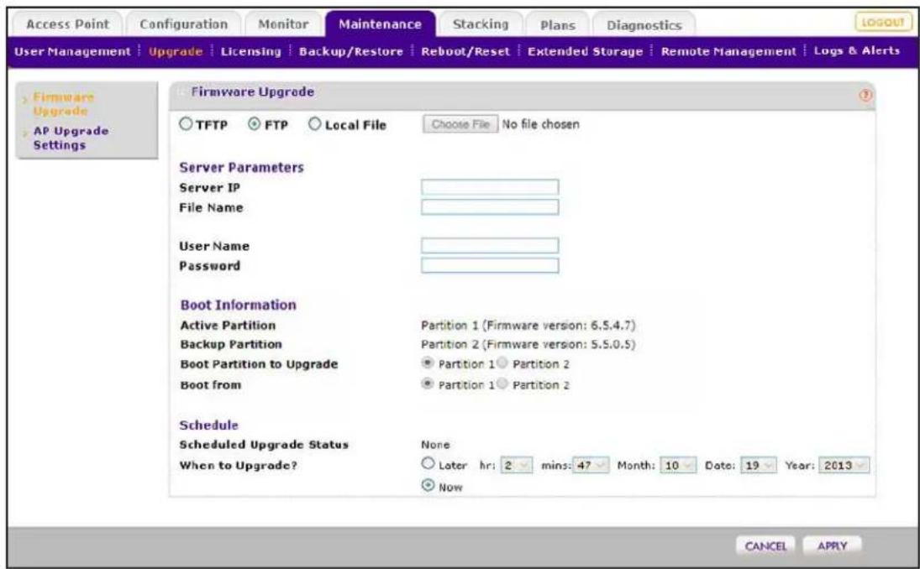Click the Choose File button
Screen dimensions: 920x569
[x=460, y=124]
